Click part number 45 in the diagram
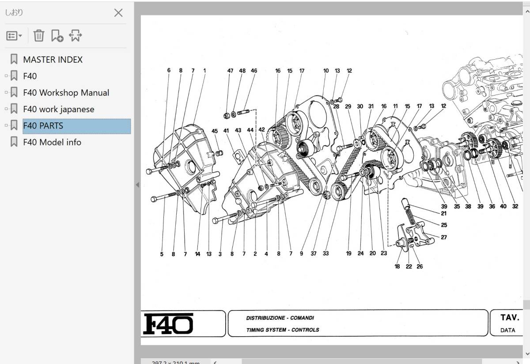The height and width of the screenshot is (364, 530). (x=215, y=131)
